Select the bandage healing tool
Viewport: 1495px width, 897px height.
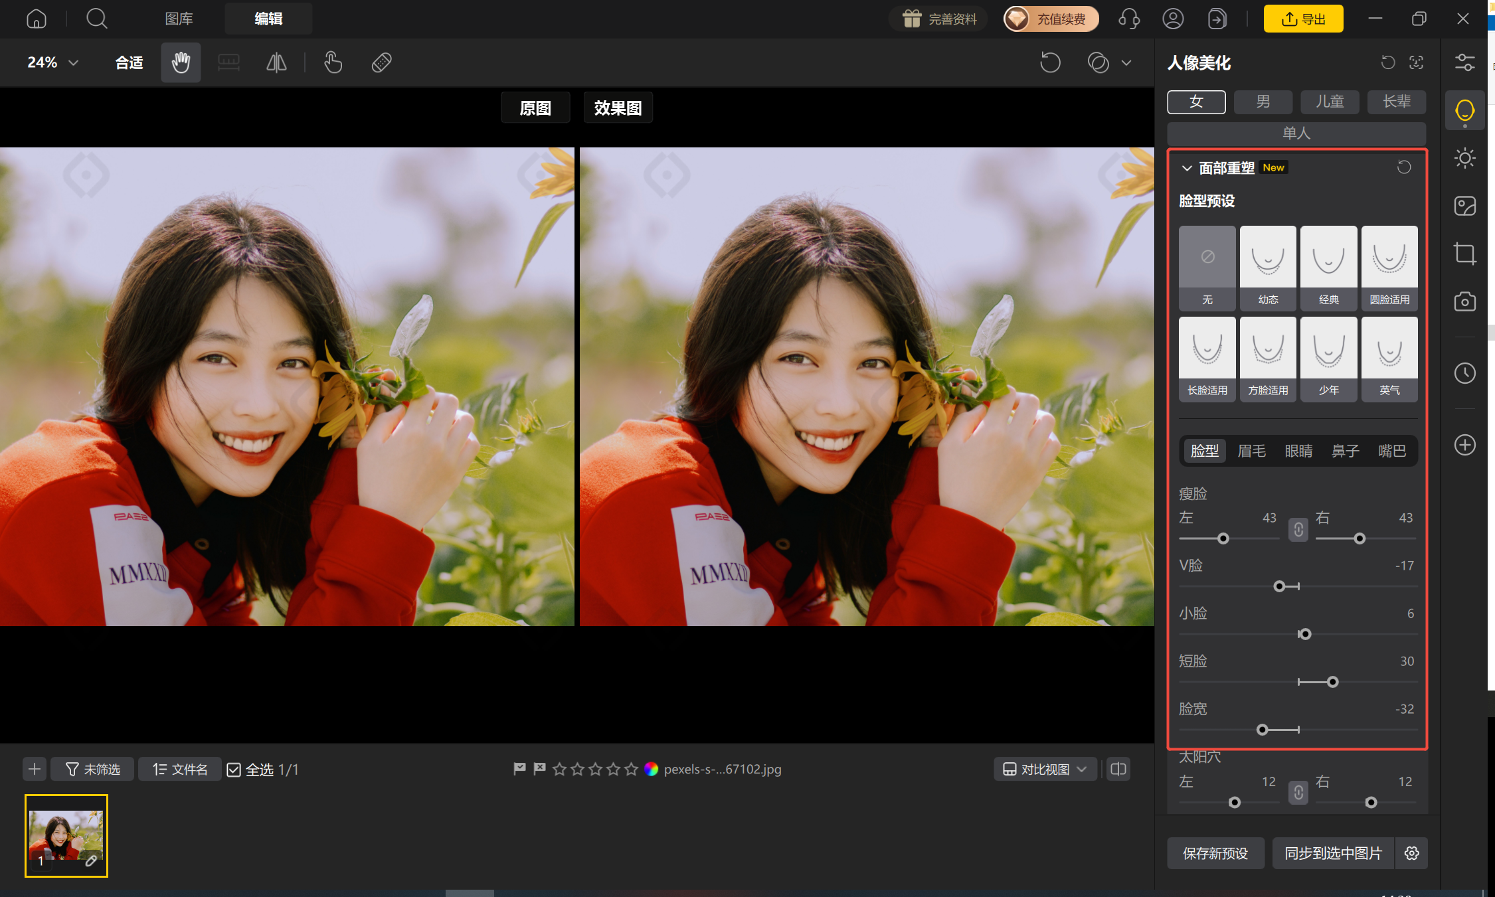381,62
